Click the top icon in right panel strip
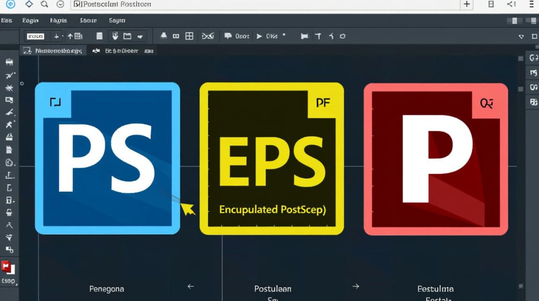Screen dimensions: 539x301 (x=533, y=58)
